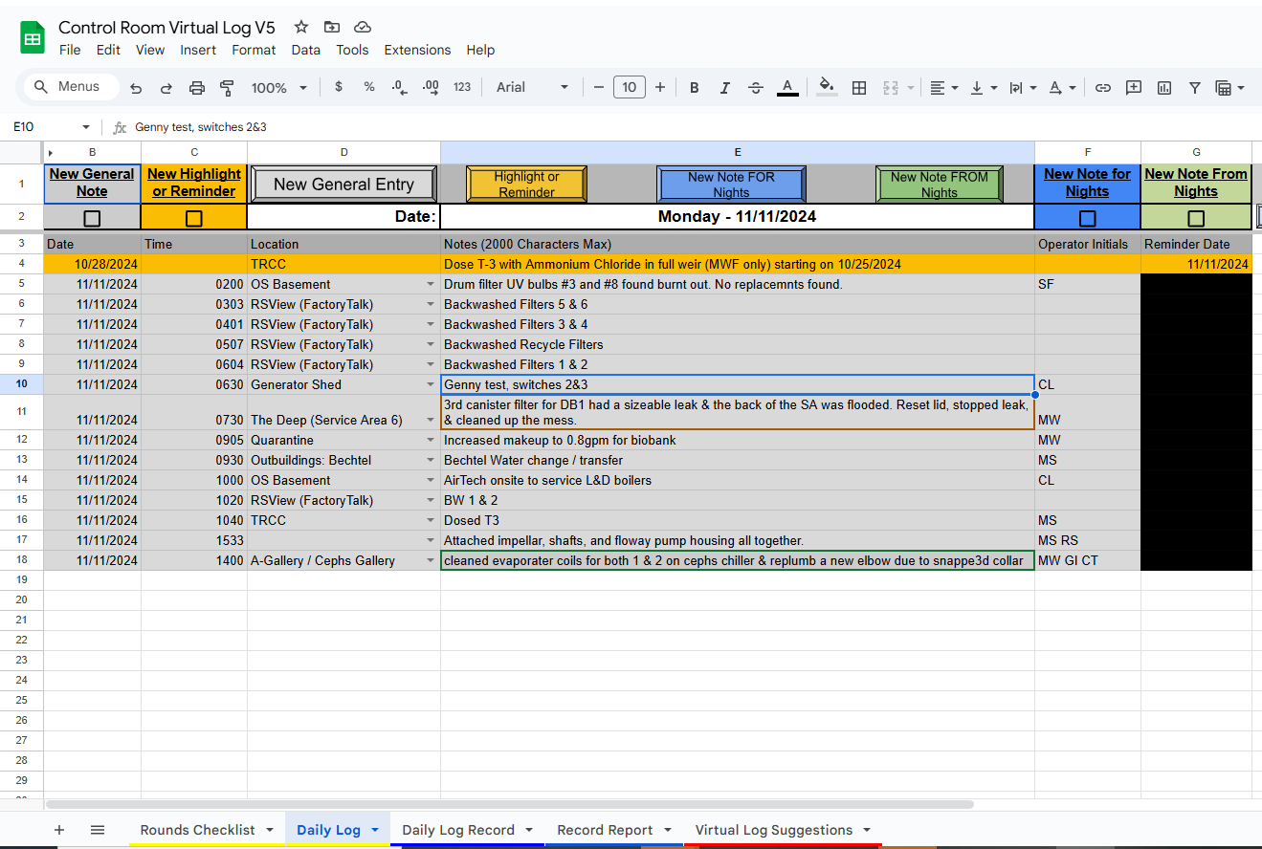The width and height of the screenshot is (1262, 849).
Task: Switch to Daily Log Record tab
Action: [x=458, y=830]
